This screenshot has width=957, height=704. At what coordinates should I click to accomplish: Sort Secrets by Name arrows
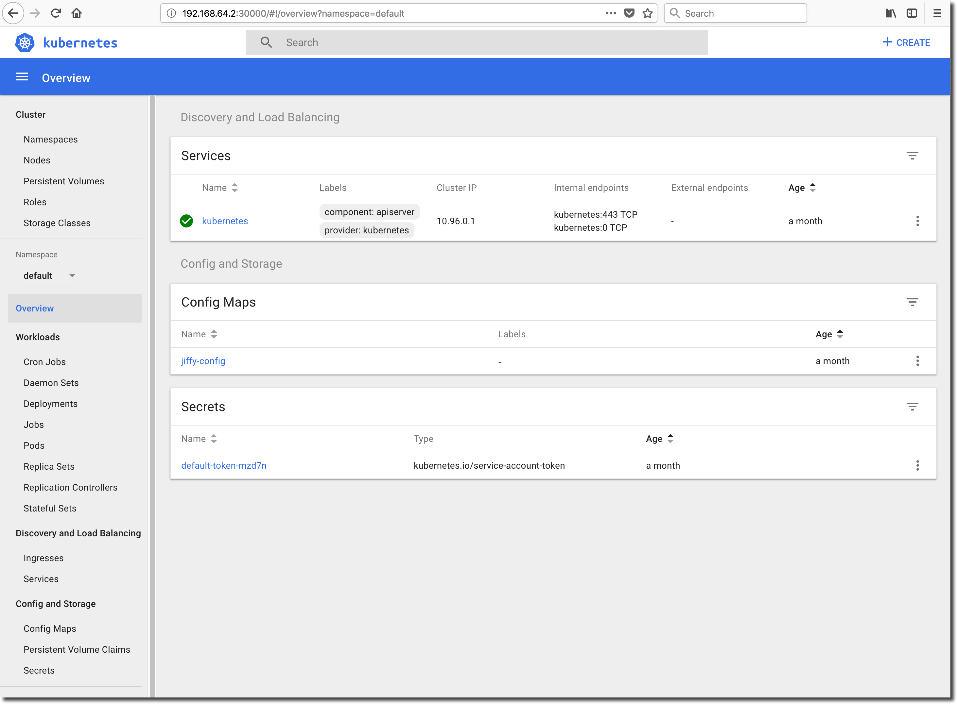click(x=214, y=439)
